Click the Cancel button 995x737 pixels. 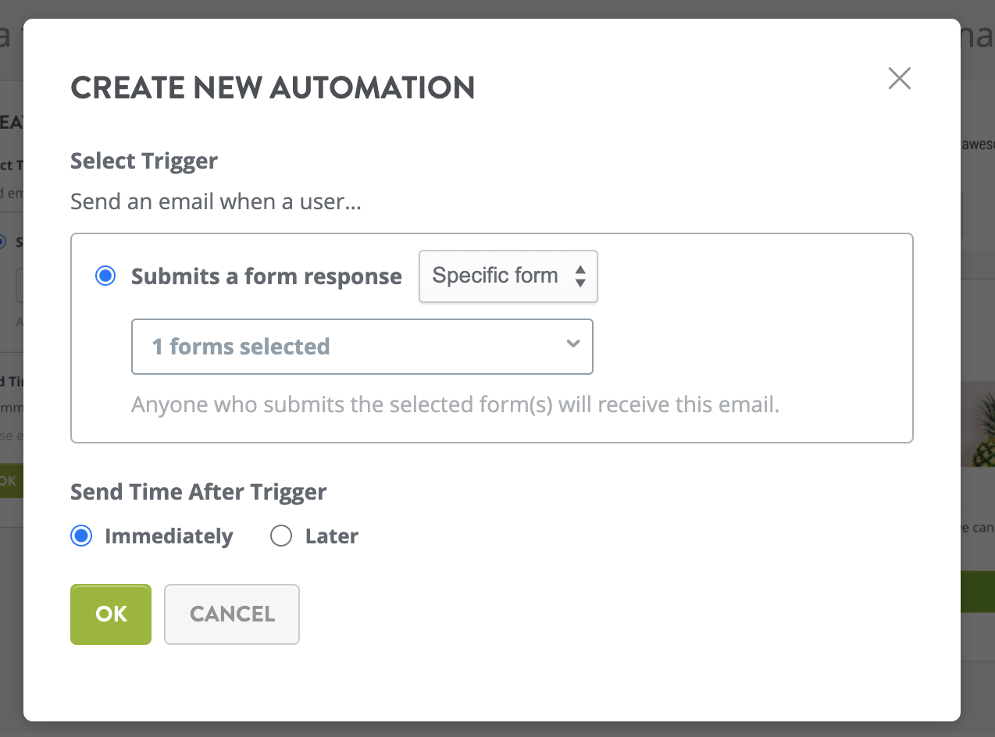pyautogui.click(x=232, y=614)
